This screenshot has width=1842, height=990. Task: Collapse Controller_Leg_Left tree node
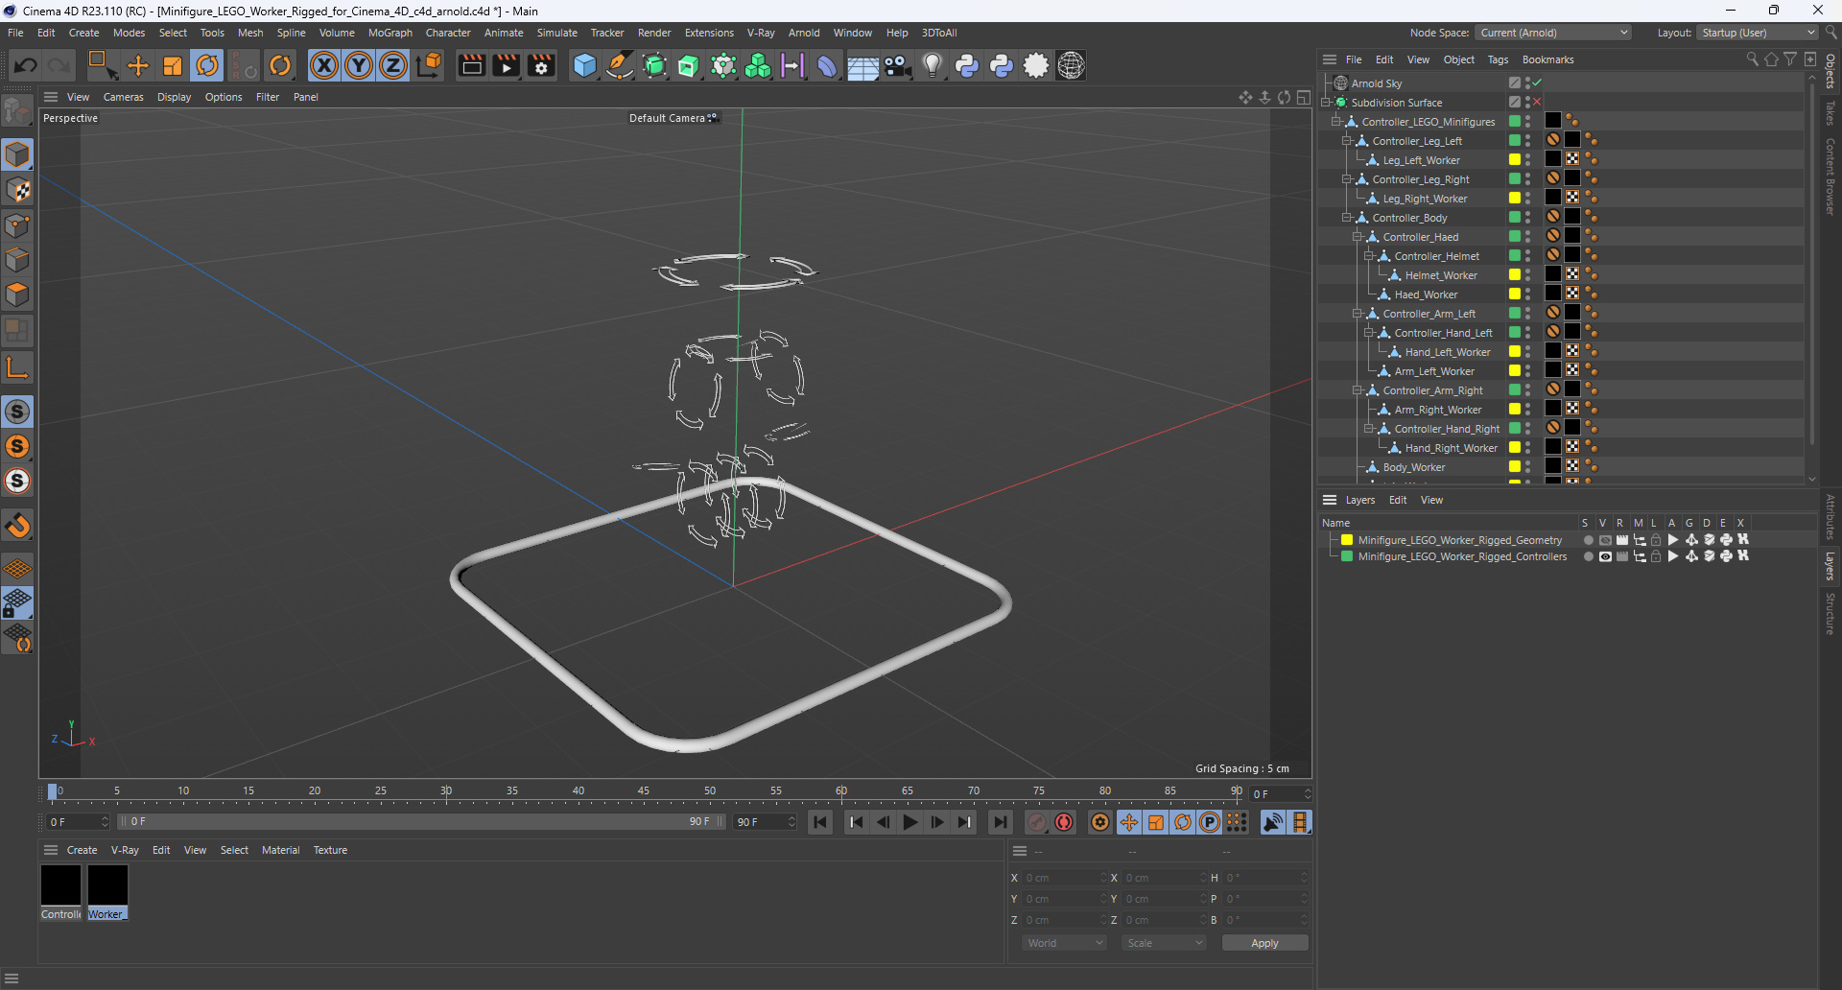point(1346,141)
